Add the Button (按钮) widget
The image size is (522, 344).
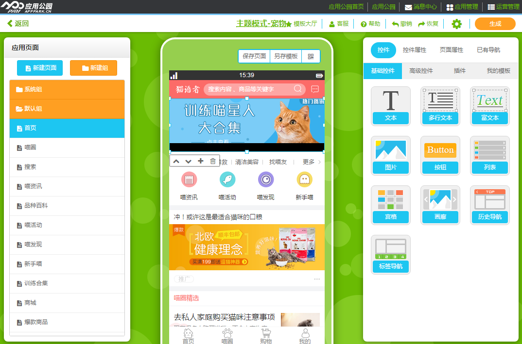click(x=440, y=155)
